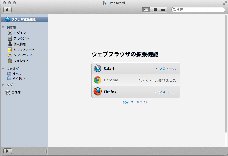Collapse the フォルダ folder section
This screenshot has height=156, width=228.
click(3, 68)
